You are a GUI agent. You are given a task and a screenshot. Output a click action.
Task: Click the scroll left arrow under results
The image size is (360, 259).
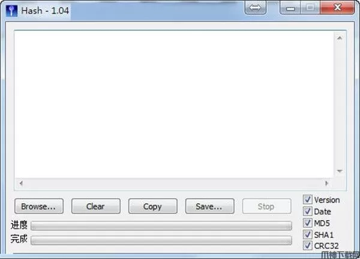(x=21, y=183)
